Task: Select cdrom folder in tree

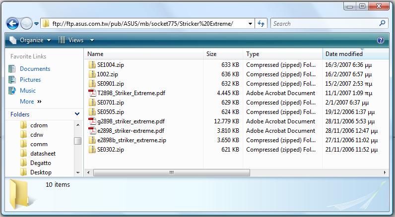Action: click(39, 125)
